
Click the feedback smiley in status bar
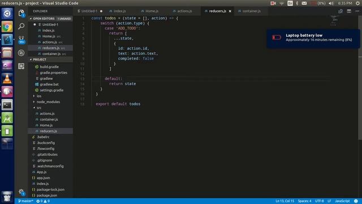tap(356, 201)
